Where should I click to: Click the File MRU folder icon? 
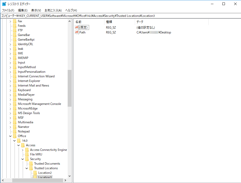coord(27,154)
